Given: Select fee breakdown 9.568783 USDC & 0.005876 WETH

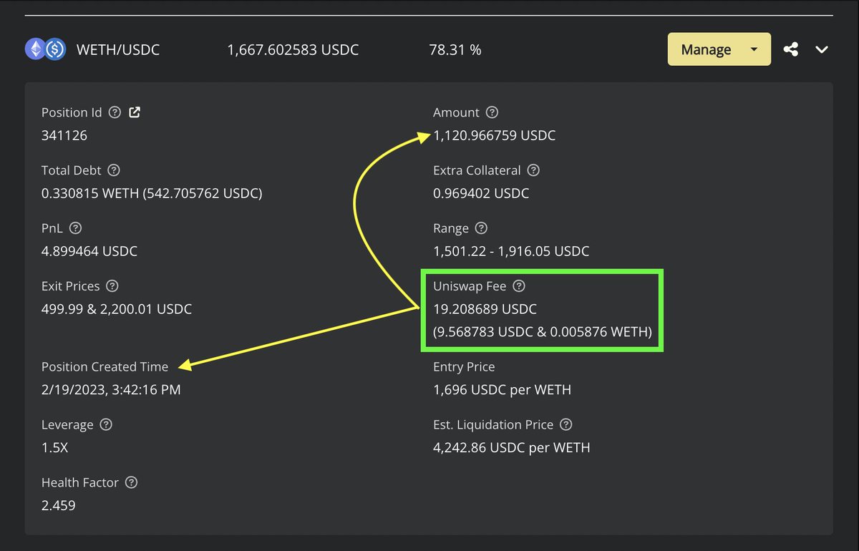Looking at the screenshot, I should pos(543,332).
